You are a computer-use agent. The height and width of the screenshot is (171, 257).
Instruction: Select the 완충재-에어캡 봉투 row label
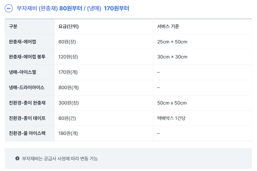27,57
